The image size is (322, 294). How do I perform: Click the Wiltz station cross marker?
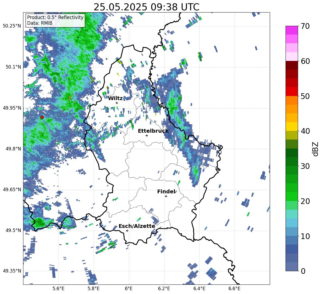pos(117,103)
